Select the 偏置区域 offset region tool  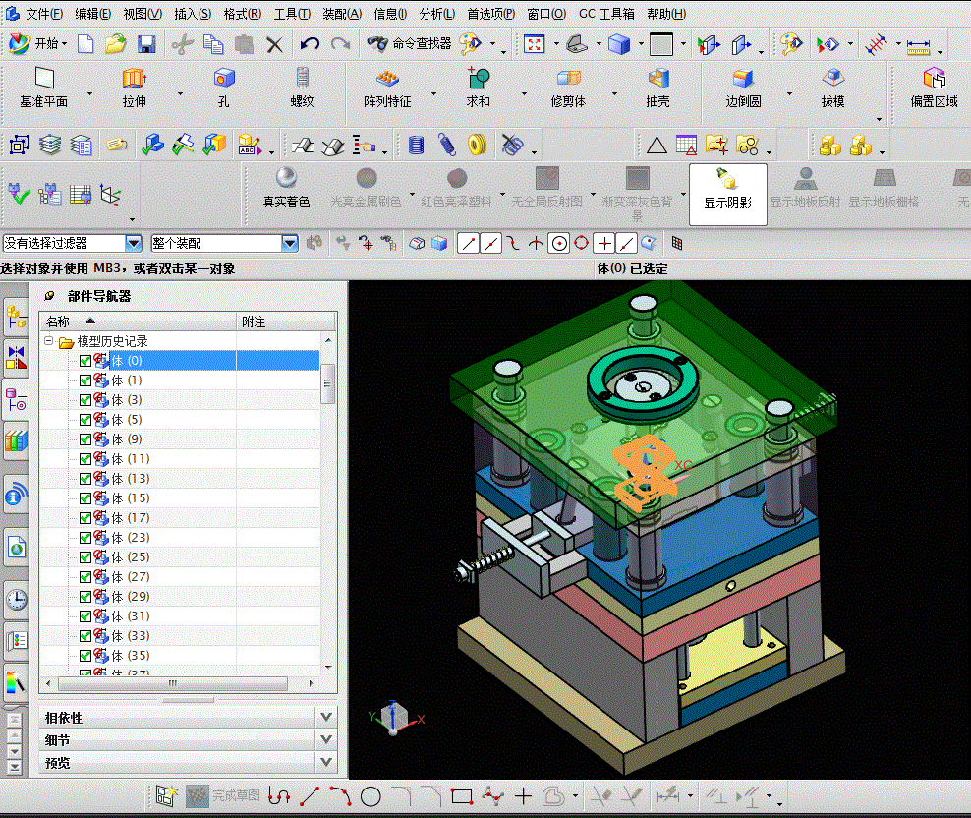pos(934,88)
